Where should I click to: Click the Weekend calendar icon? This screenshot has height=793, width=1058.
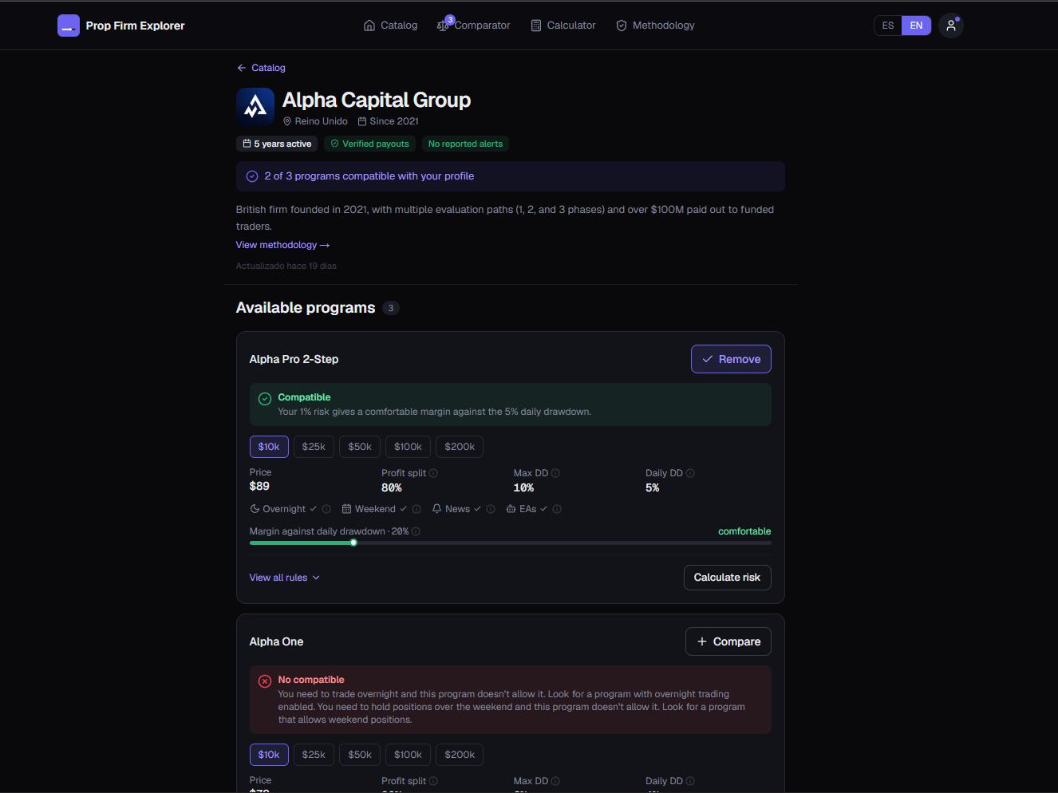pos(347,509)
